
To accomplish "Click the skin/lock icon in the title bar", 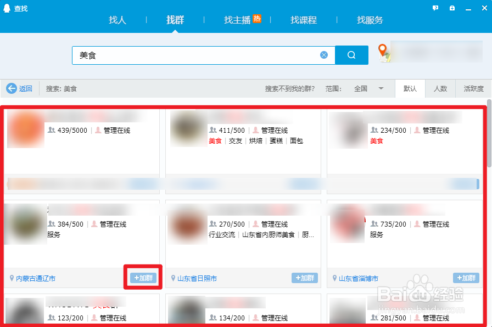I will coord(452,8).
